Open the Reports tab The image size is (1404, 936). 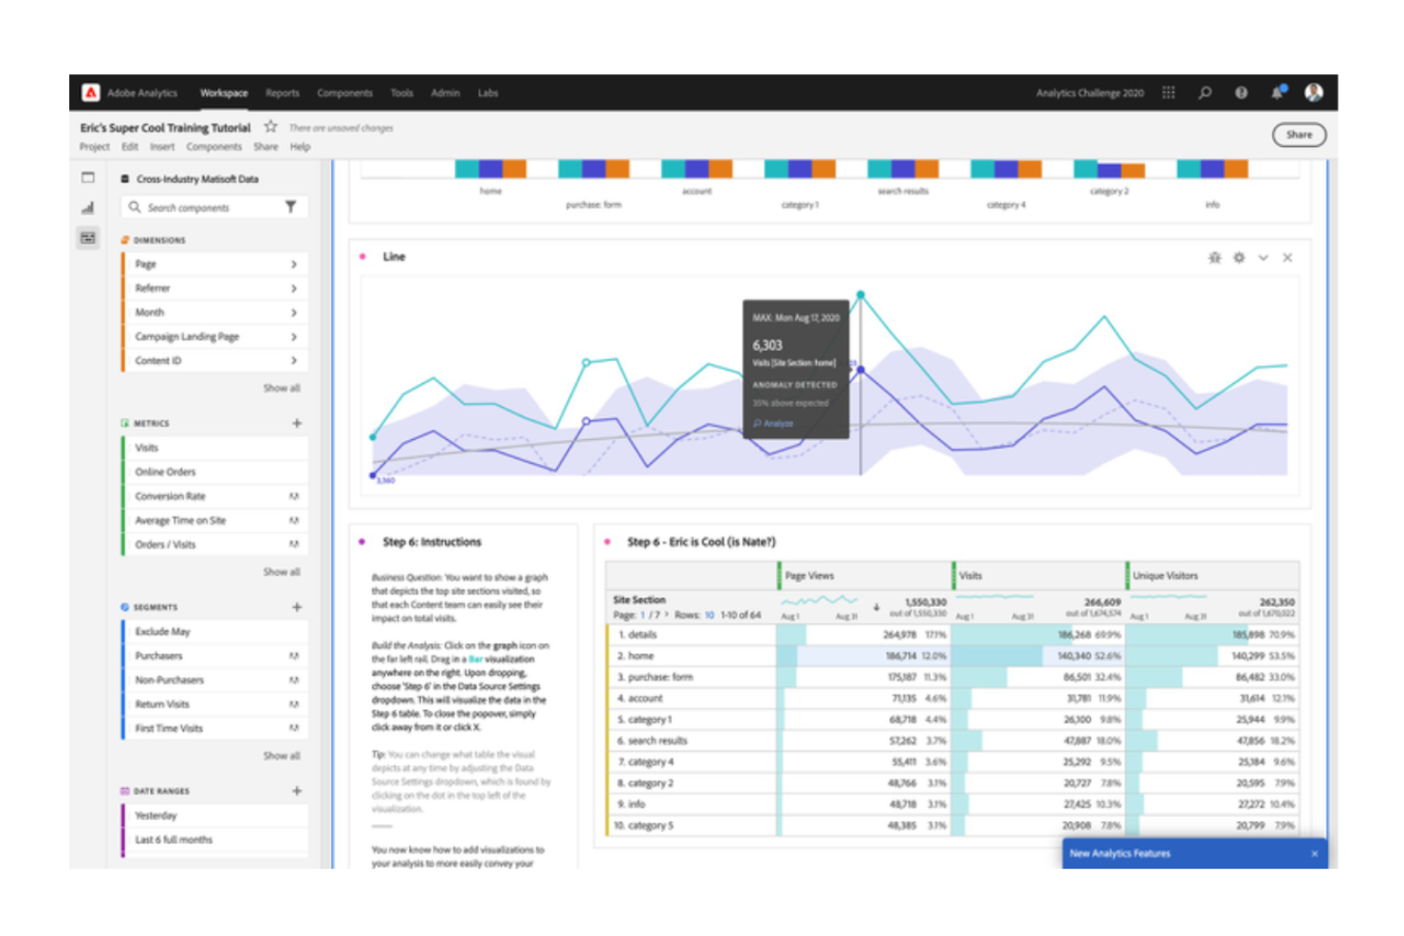(283, 93)
